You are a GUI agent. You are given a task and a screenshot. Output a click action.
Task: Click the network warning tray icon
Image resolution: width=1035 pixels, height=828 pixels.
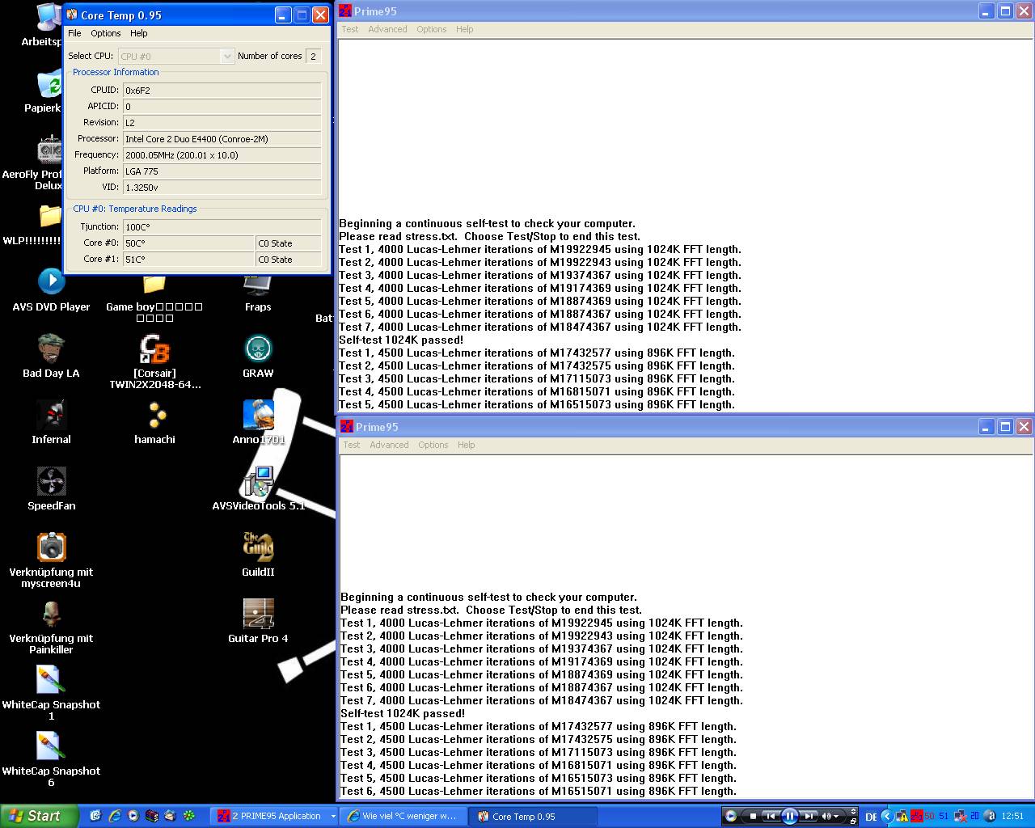[x=902, y=816]
